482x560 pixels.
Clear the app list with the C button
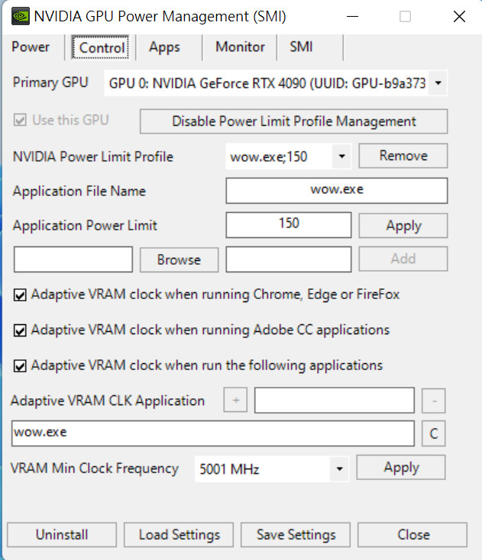pyautogui.click(x=434, y=433)
